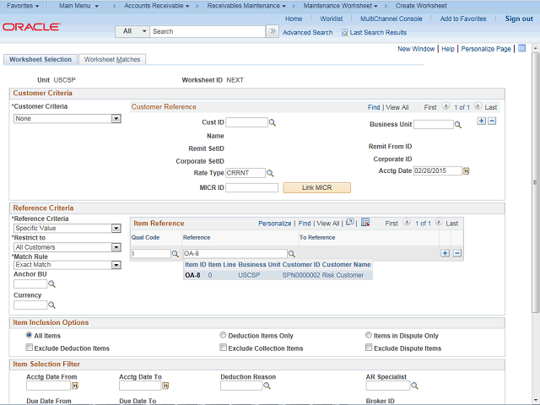This screenshot has height=405, width=540.
Task: Open the Anchor BU lookup icon
Action: click(52, 284)
